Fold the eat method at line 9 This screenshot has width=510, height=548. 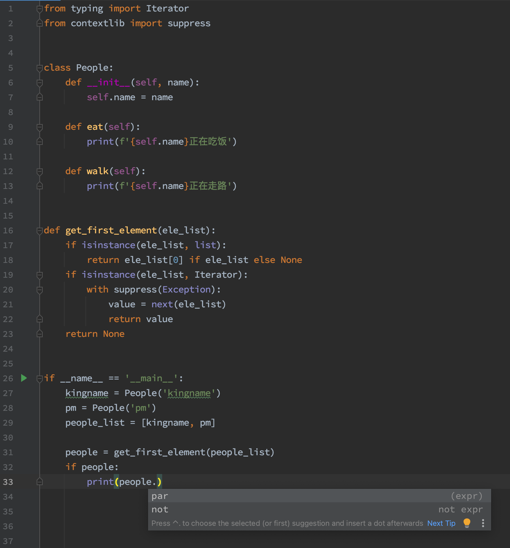tap(39, 127)
